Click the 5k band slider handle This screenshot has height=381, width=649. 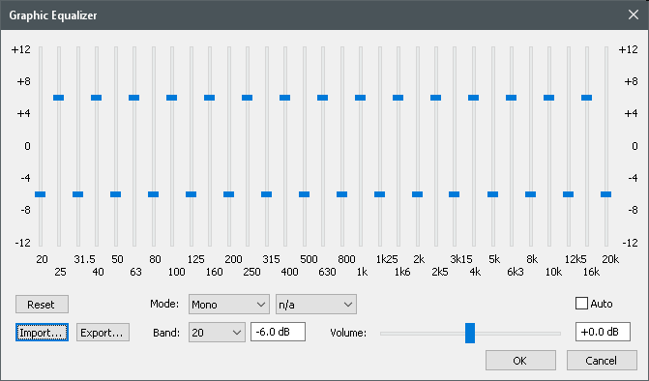492,194
